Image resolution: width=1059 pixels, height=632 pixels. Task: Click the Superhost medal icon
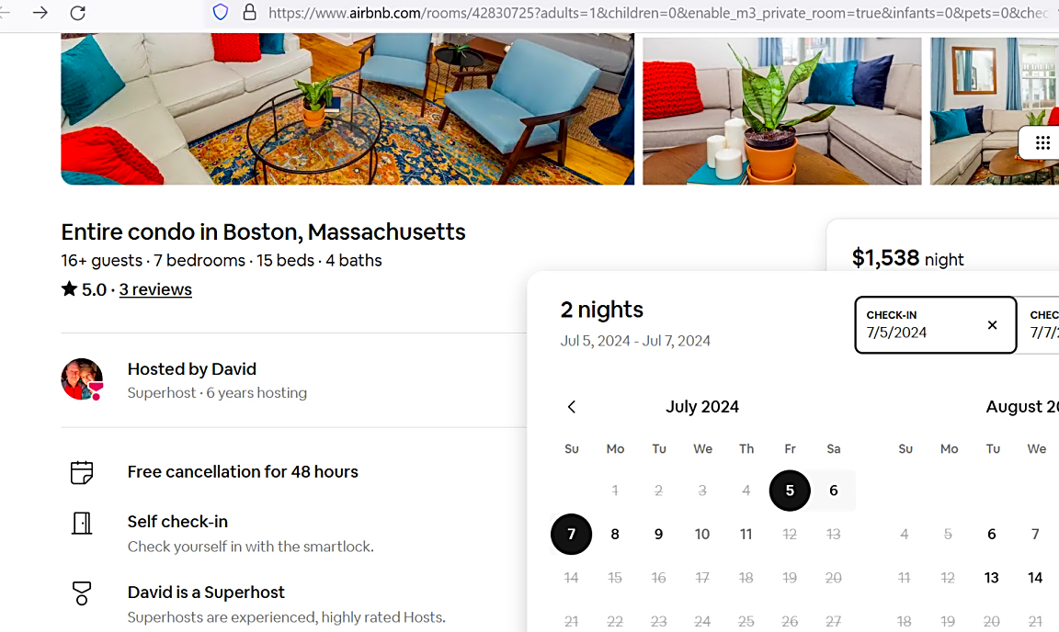[x=82, y=593]
